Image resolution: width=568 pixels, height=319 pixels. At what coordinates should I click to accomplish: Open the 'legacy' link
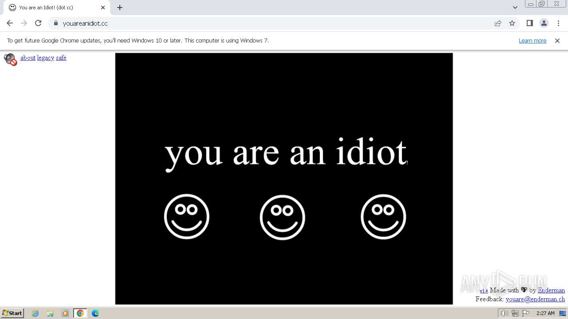tap(46, 58)
